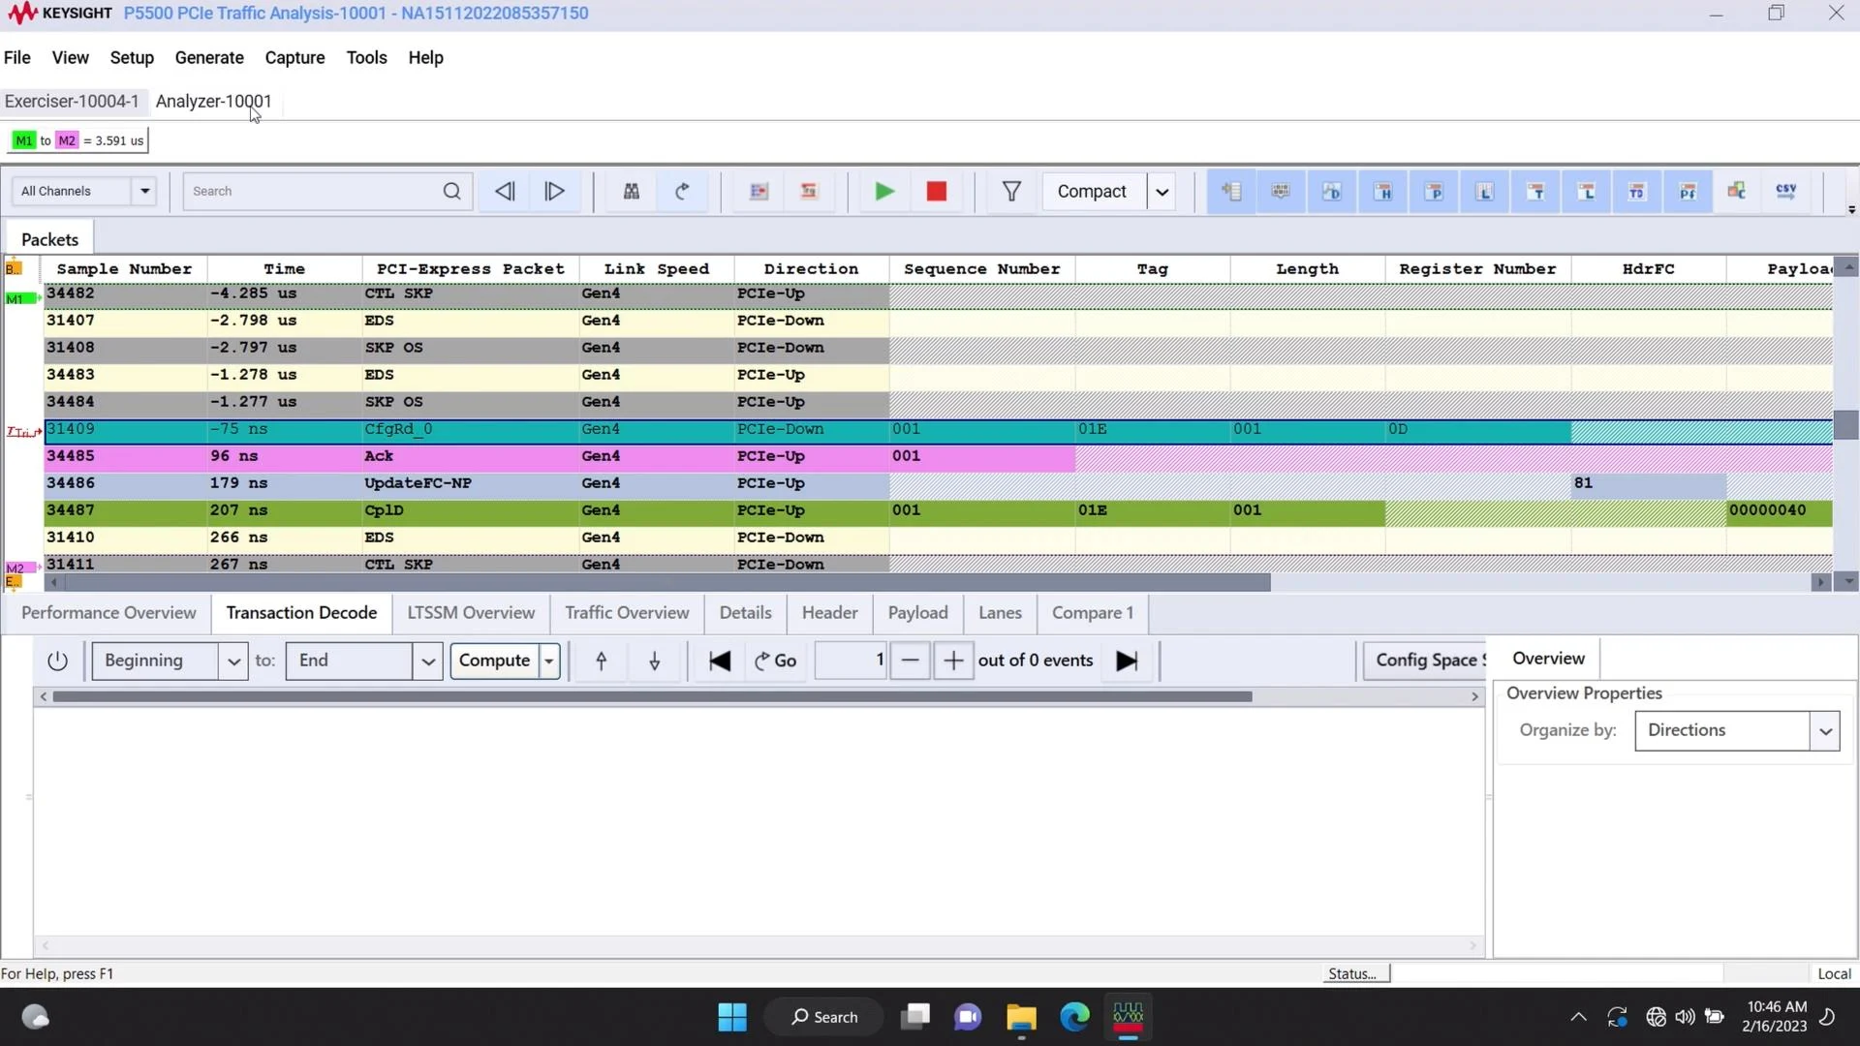Click the M1 marker in packet gutter
The image size is (1860, 1046).
19,298
